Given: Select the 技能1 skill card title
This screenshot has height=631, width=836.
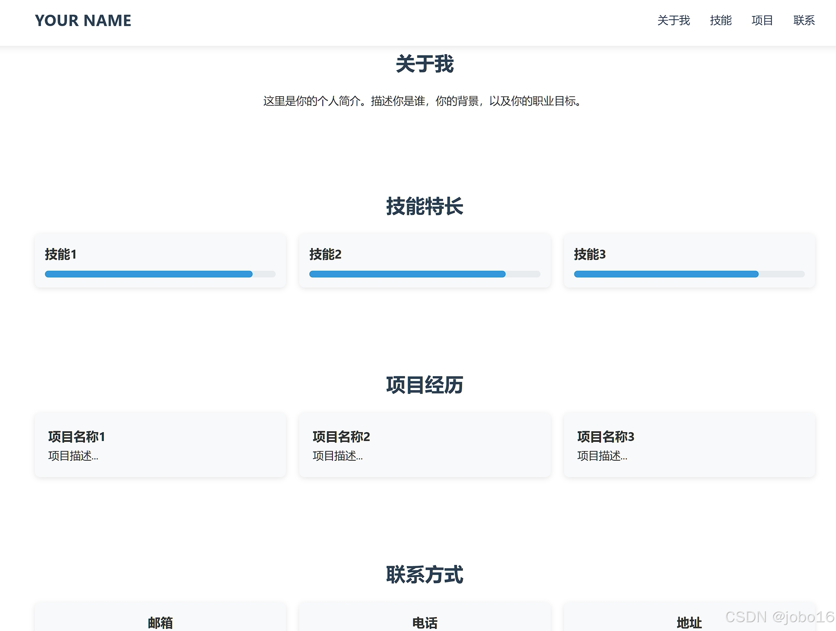Looking at the screenshot, I should [61, 254].
